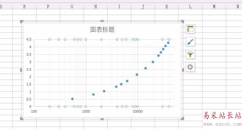Click the 100 horizontal axis label
This screenshot has width=242, height=129.
pyautogui.click(x=34, y=111)
